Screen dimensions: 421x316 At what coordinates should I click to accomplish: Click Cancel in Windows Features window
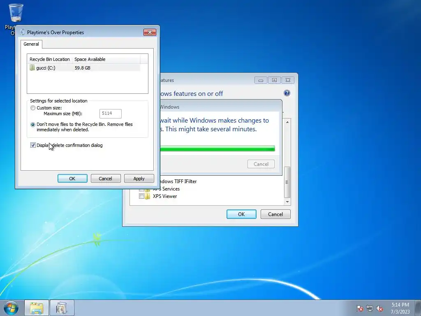click(x=275, y=214)
